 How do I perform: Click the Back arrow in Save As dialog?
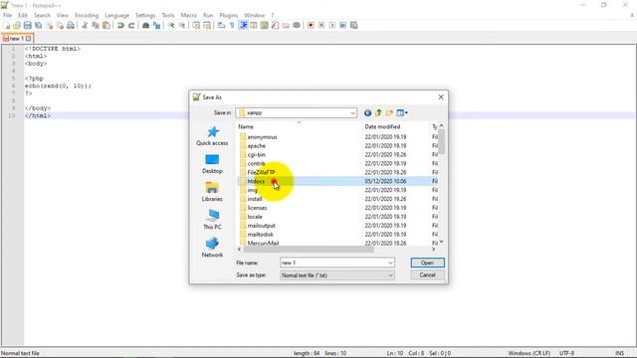pyautogui.click(x=367, y=112)
